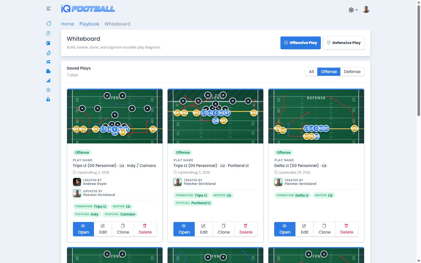Open the dotted-circle play diagram sidebar icon

48,53
